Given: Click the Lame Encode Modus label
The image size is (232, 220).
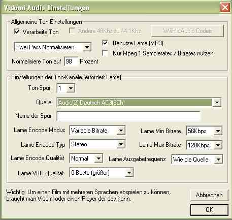Looking at the screenshot, I should coord(39,130).
